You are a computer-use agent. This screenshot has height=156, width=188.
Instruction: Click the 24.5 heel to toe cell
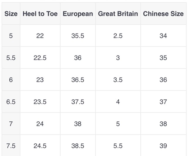[x=40, y=146]
